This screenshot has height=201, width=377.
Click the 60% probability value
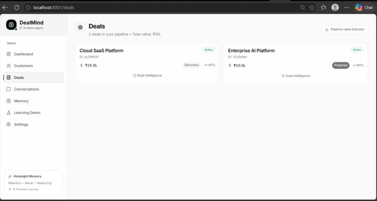pos(360,65)
